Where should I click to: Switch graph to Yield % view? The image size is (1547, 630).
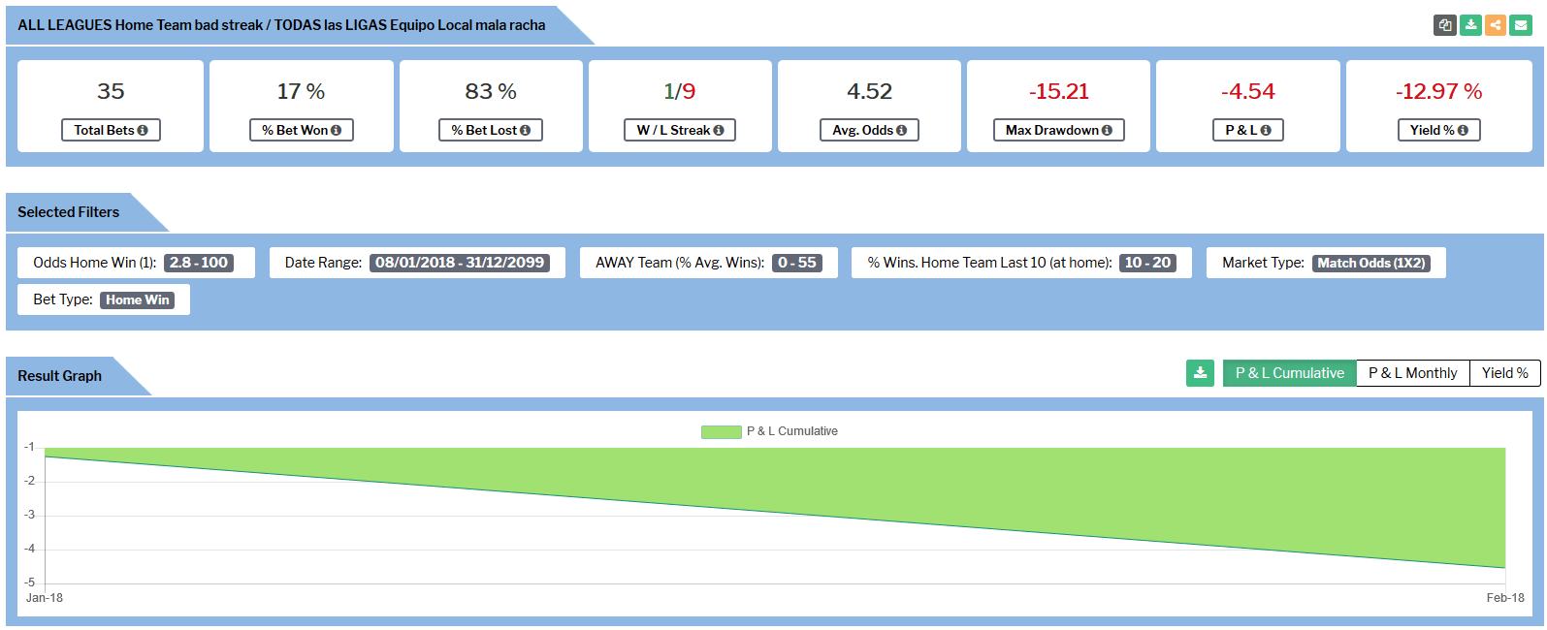[1504, 373]
